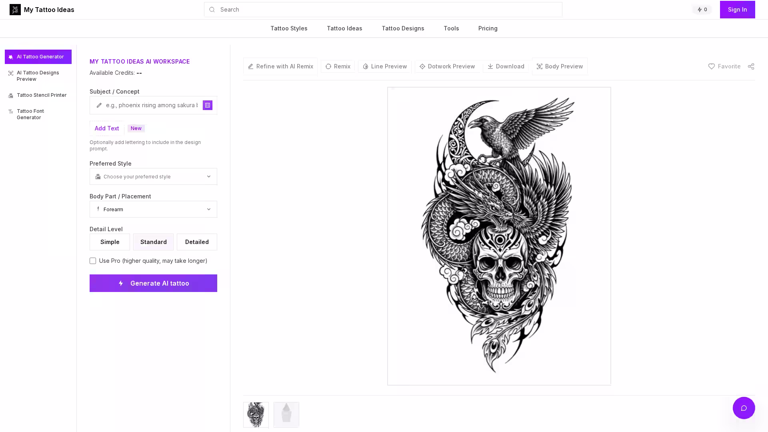Image resolution: width=768 pixels, height=432 pixels.
Task: Click the share icon near Favorite
Action: (x=751, y=66)
